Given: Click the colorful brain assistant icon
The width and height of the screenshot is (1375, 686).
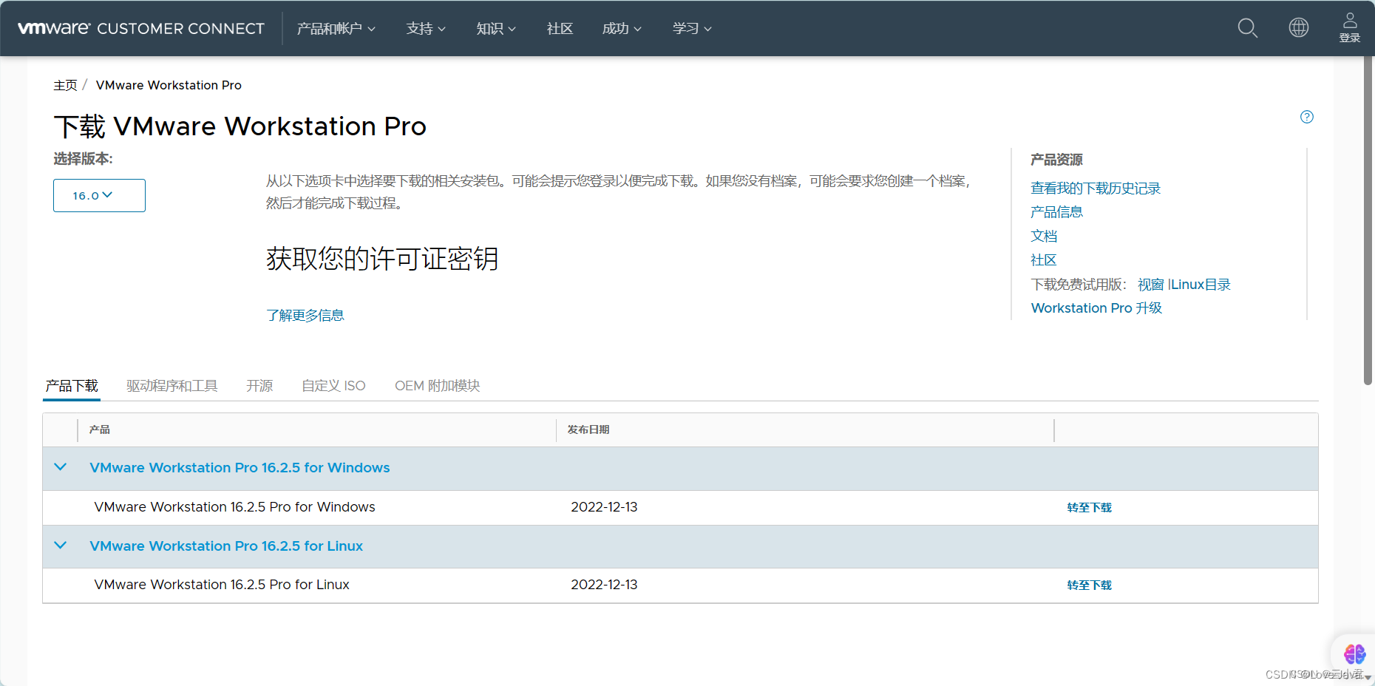Looking at the screenshot, I should click(1354, 654).
